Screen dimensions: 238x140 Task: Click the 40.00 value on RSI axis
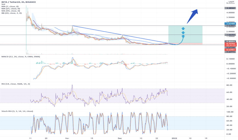point(229,99)
